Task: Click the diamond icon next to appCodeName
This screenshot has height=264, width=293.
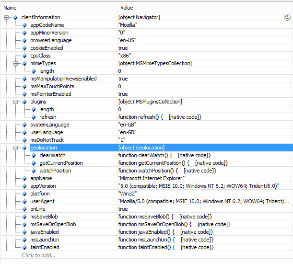Action: tap(24, 25)
